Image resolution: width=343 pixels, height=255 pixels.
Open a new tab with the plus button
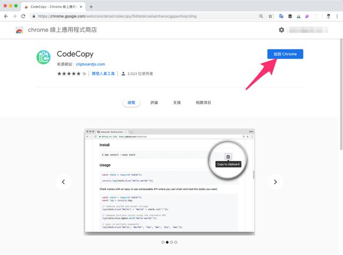click(x=91, y=7)
